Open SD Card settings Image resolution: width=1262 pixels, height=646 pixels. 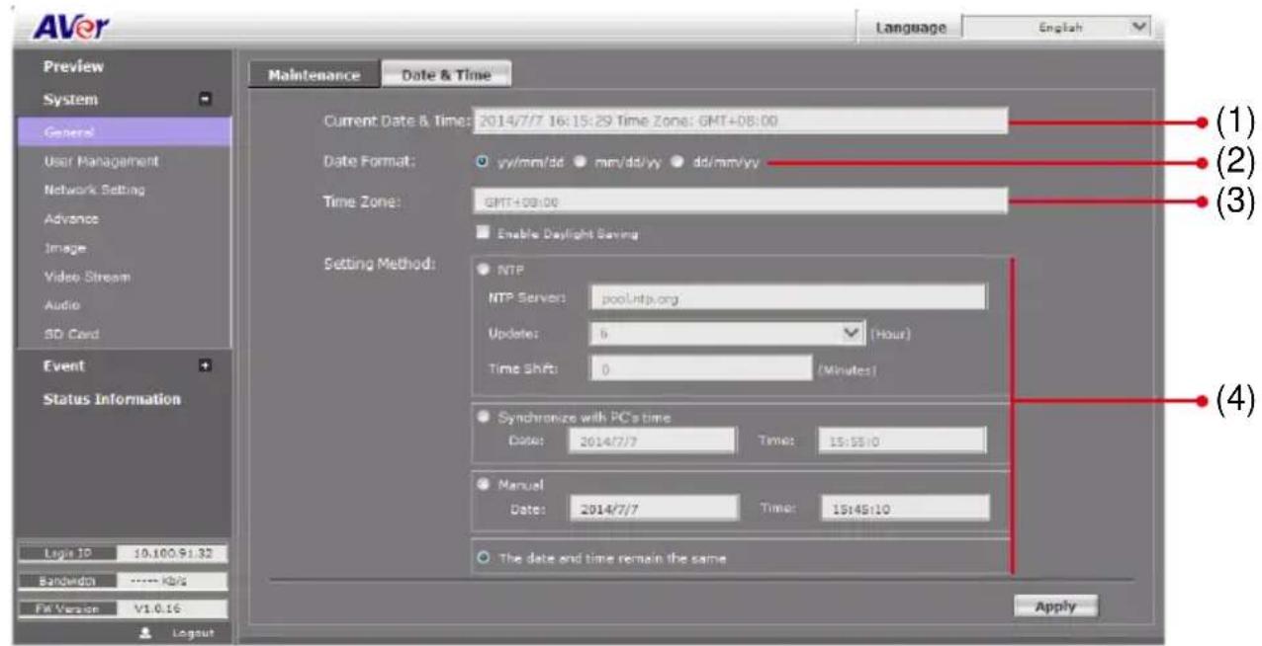(70, 335)
